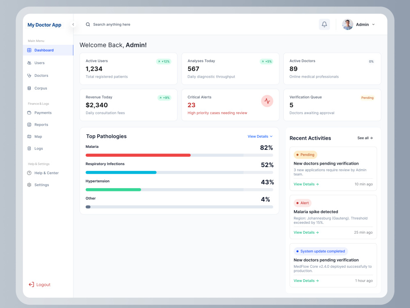Expand the View Details dropdown in Top Pathologies
Viewport: 410px width, 308px height.
click(260, 136)
